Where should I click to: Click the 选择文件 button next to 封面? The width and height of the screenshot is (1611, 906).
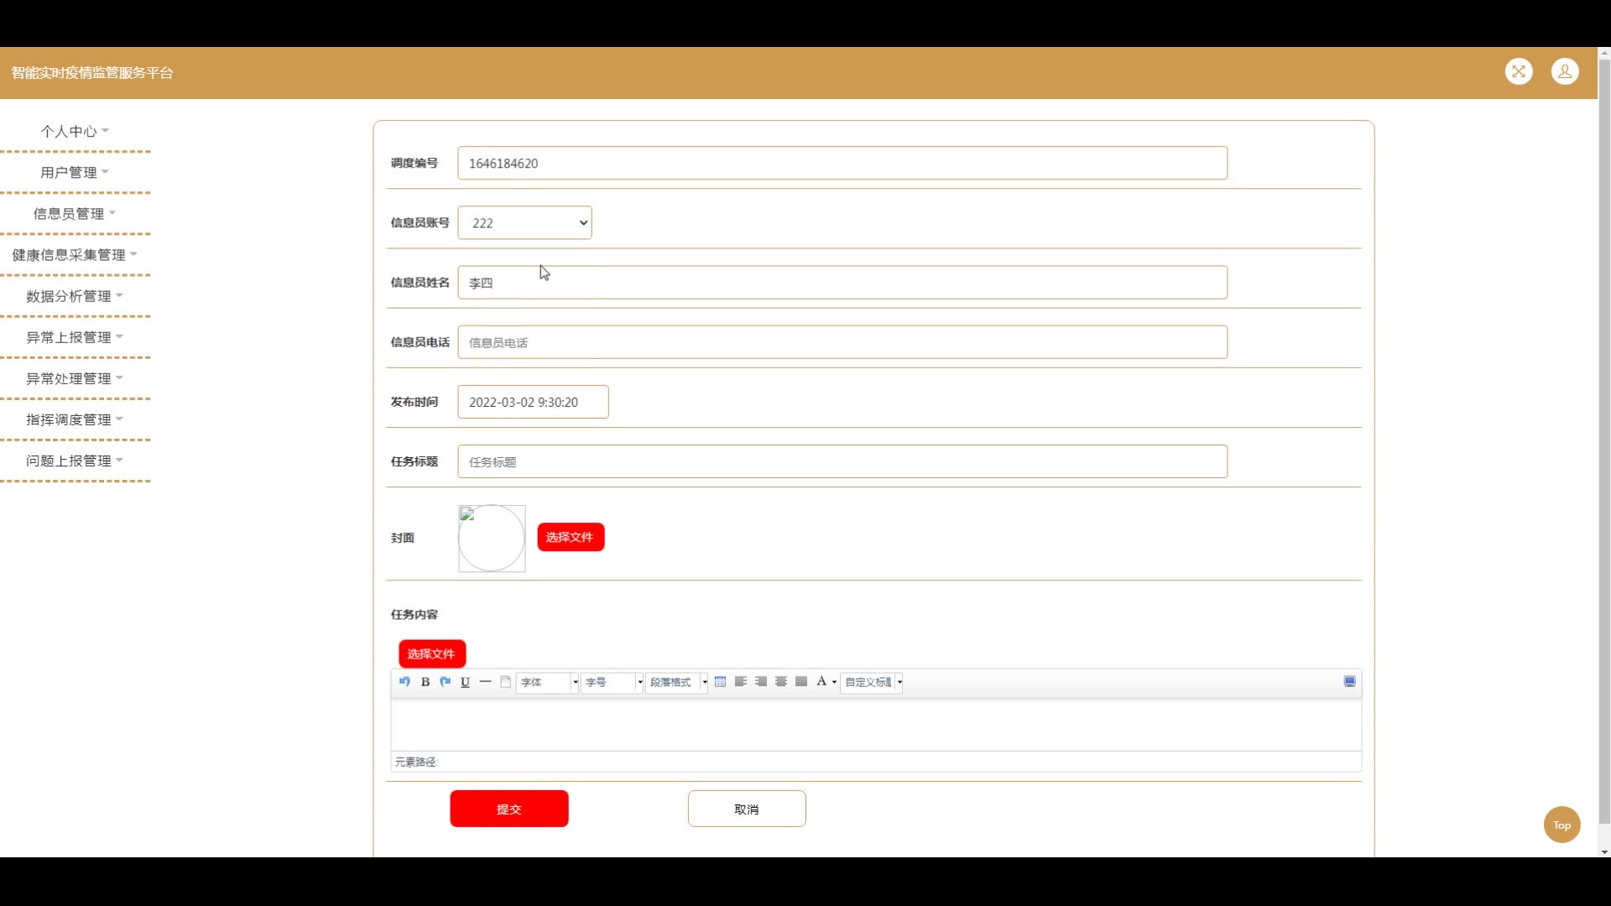[571, 538]
